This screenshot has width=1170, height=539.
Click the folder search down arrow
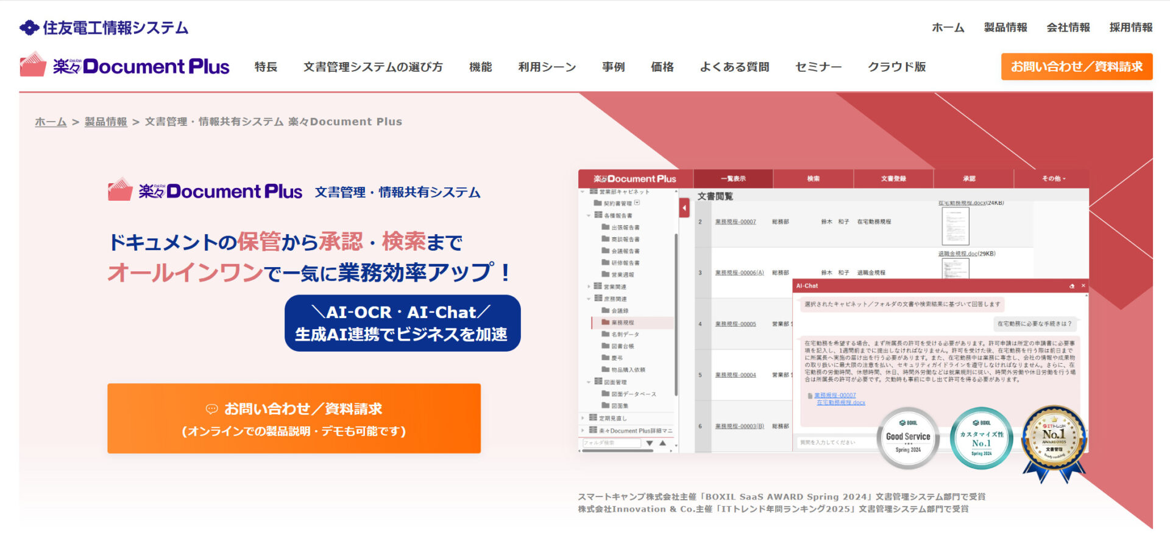(x=650, y=443)
